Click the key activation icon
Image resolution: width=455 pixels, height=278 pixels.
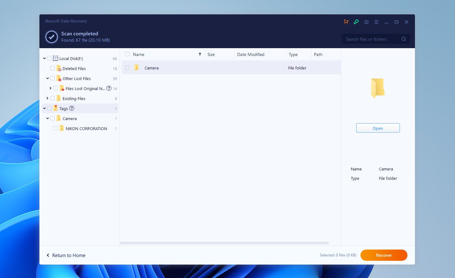[x=356, y=22]
